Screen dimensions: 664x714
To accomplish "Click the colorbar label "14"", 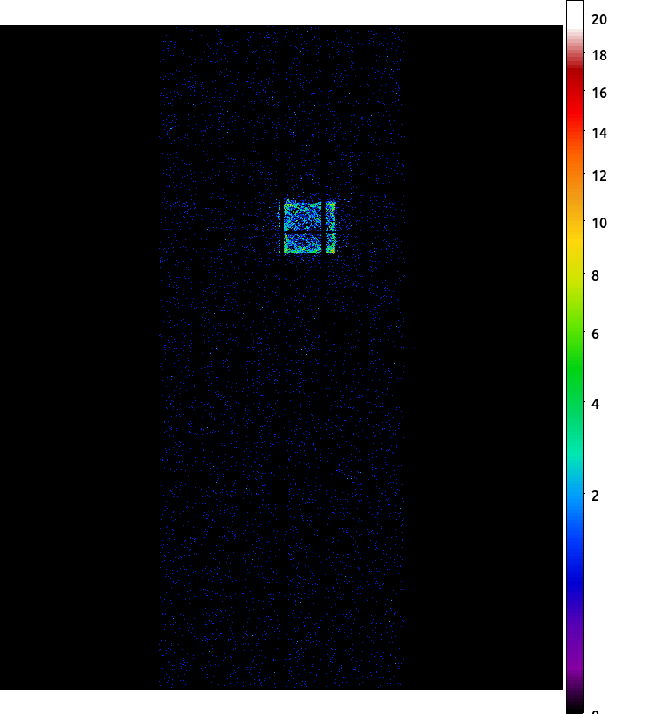I will [599, 133].
